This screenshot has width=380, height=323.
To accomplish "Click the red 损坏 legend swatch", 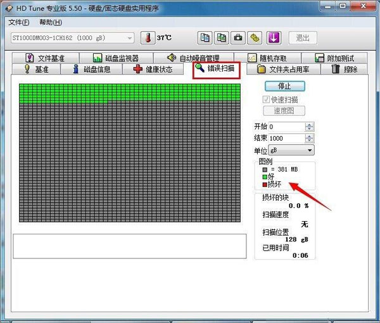I will point(265,184).
